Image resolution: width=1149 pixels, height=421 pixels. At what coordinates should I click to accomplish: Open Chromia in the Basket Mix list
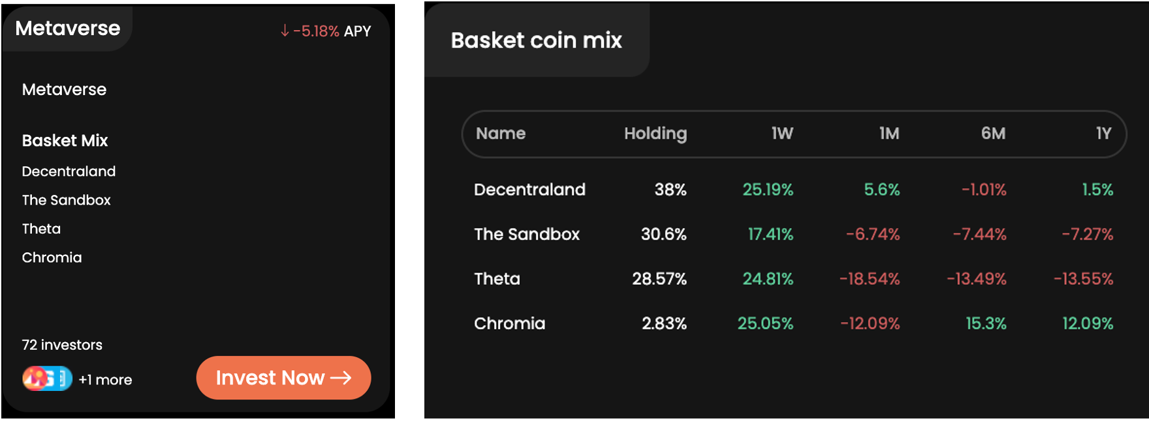tap(52, 257)
